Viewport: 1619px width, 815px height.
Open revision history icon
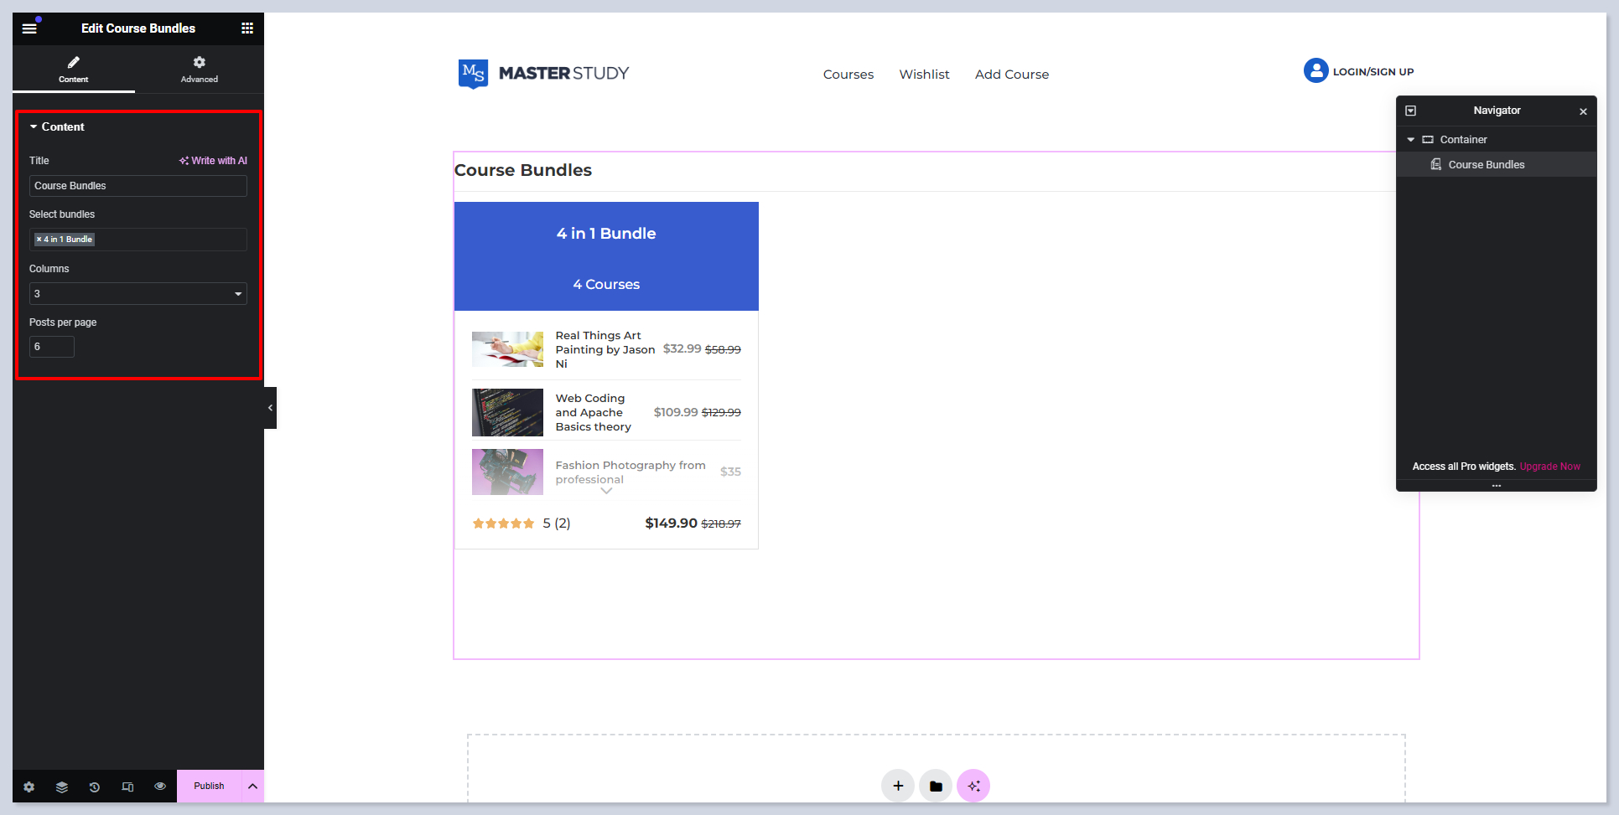pyautogui.click(x=95, y=787)
